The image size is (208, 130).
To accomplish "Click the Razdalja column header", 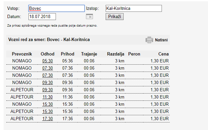I will click(116, 54).
